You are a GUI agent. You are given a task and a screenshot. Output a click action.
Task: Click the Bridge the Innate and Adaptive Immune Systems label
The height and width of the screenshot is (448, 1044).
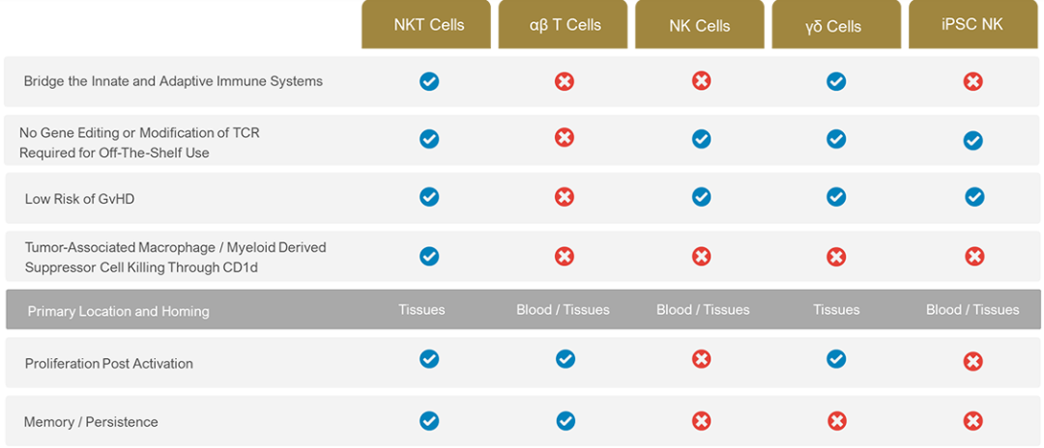[x=173, y=81]
